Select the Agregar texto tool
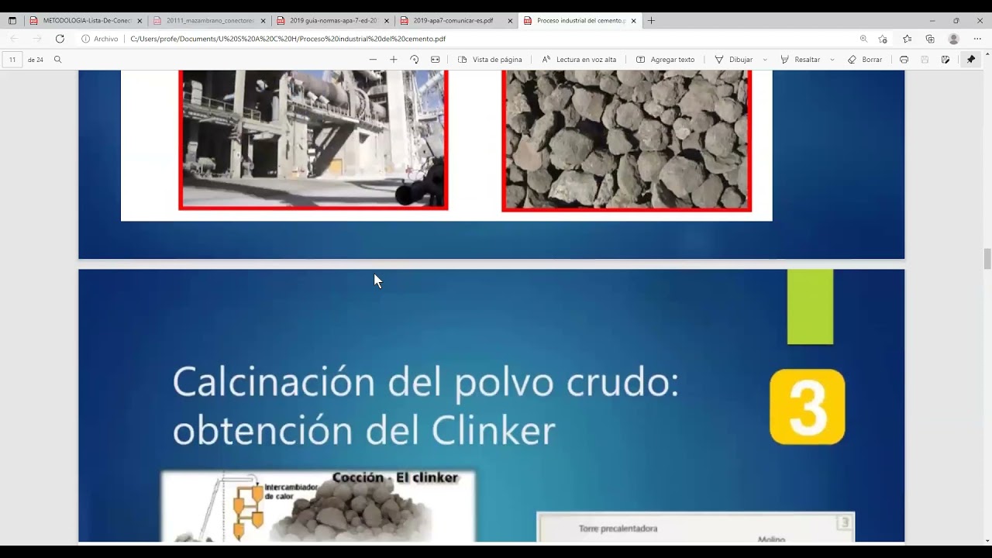 coord(665,60)
